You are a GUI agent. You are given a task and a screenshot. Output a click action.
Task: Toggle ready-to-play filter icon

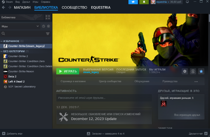[x=48, y=26]
